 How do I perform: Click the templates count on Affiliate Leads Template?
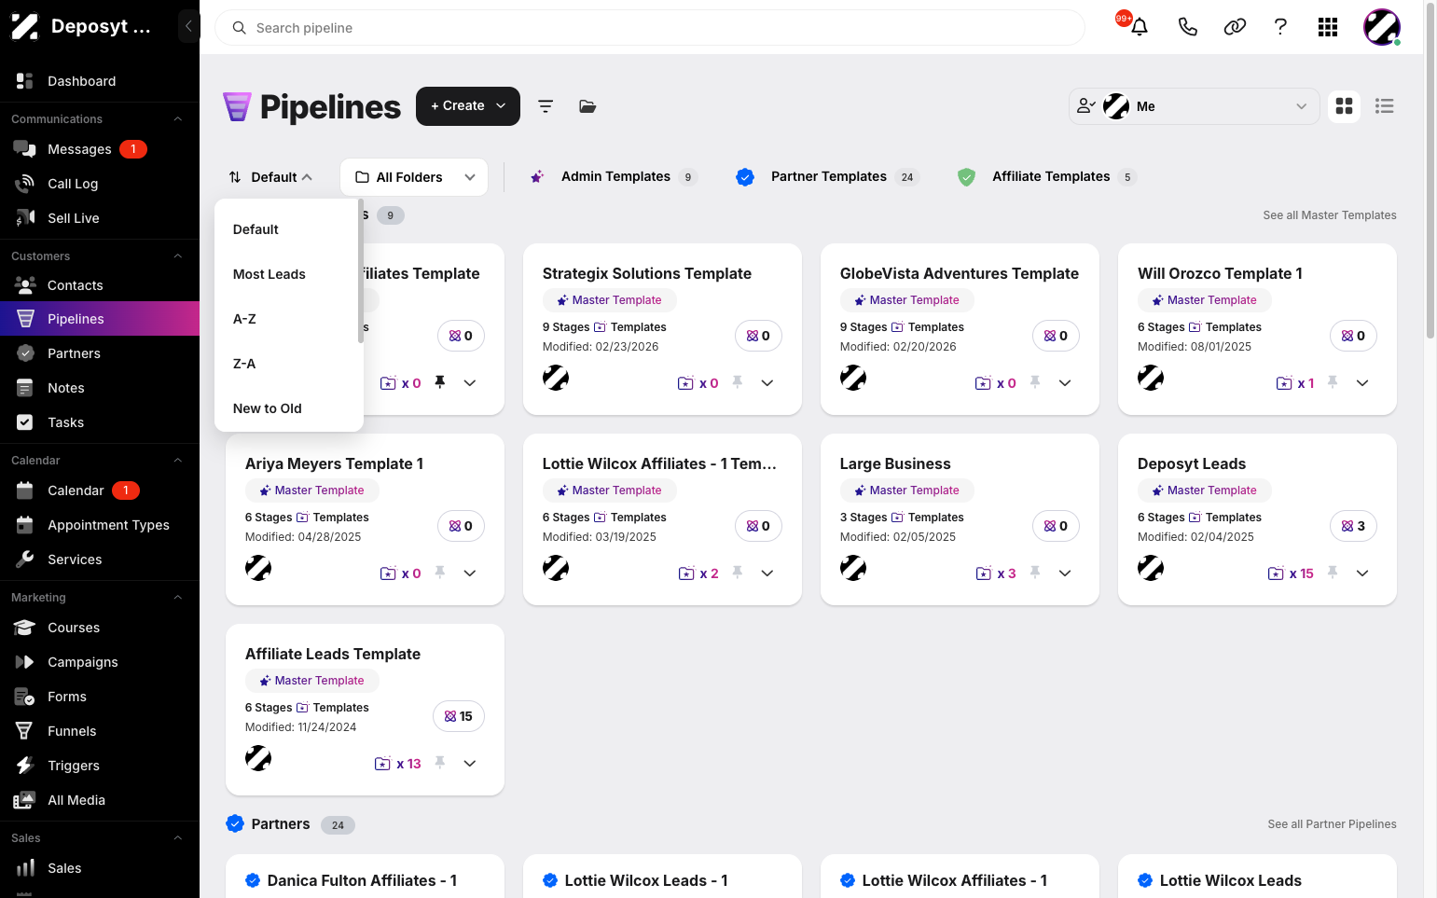click(398, 764)
